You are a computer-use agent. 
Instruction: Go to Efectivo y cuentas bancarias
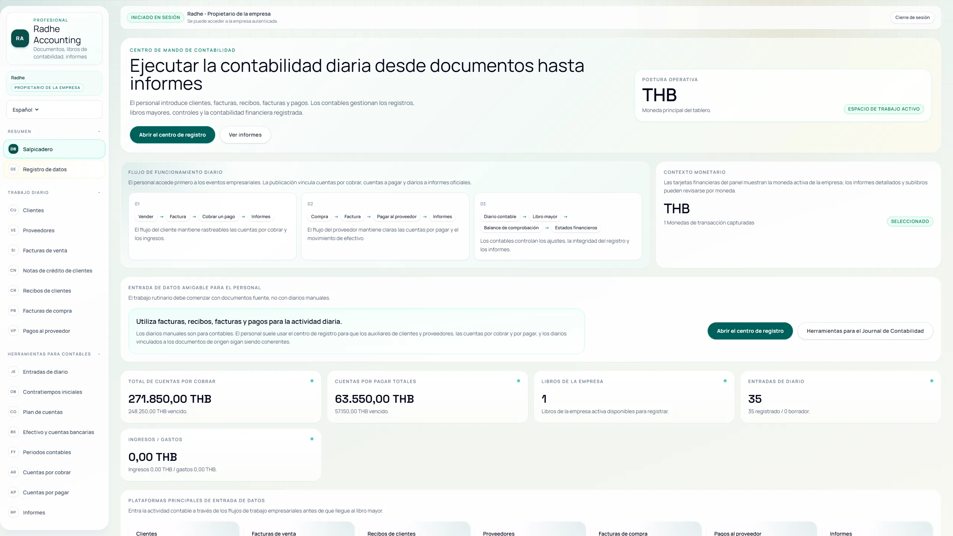(54, 432)
